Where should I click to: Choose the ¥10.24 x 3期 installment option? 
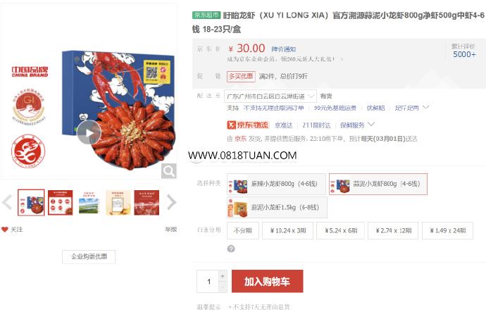pos(287,230)
